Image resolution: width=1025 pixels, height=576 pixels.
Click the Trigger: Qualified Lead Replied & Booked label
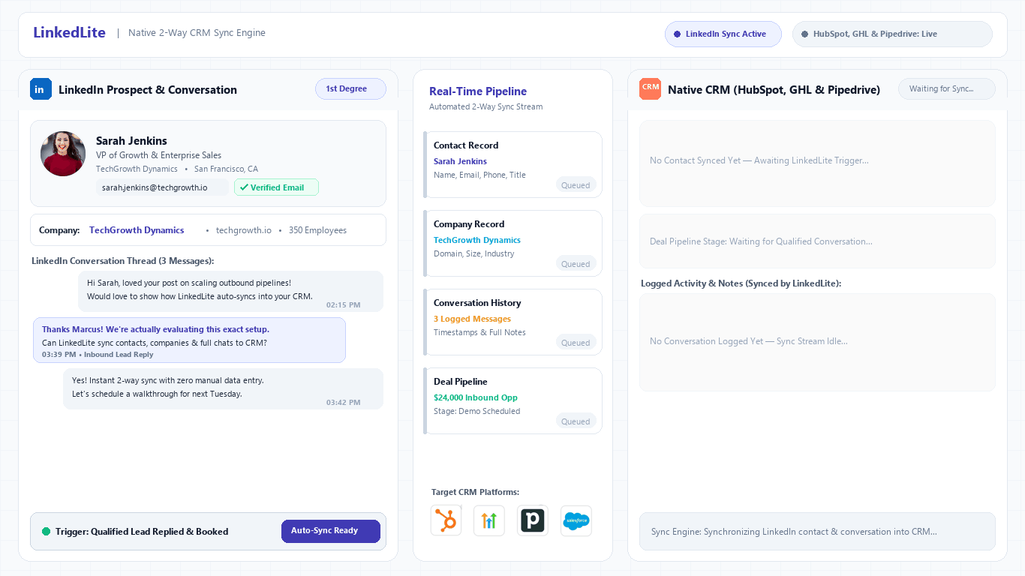[x=142, y=532]
